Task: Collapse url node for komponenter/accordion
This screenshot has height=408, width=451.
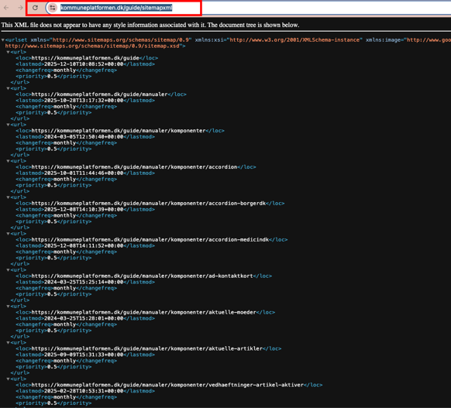Action: coord(8,161)
